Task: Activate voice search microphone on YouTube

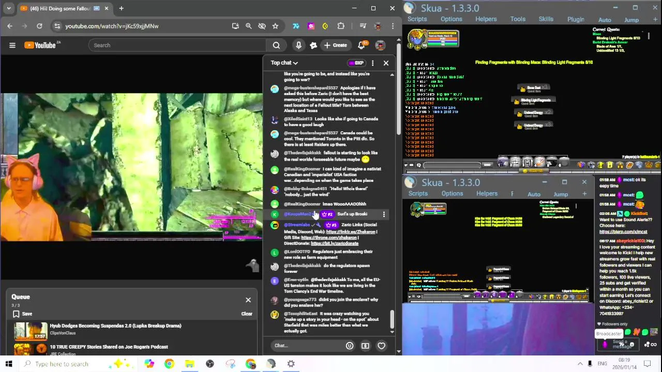Action: tap(298, 45)
